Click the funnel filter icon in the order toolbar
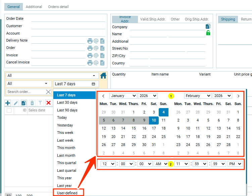This screenshot has width=252, height=196. click(40, 103)
